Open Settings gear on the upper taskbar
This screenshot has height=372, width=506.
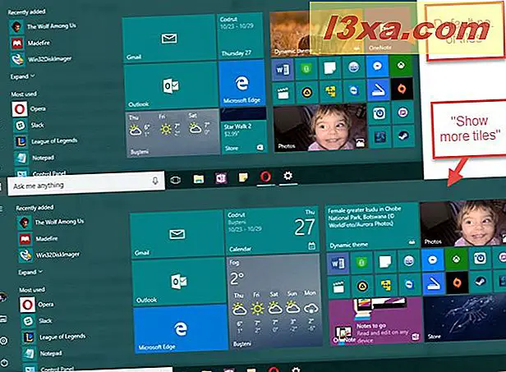pos(287,176)
